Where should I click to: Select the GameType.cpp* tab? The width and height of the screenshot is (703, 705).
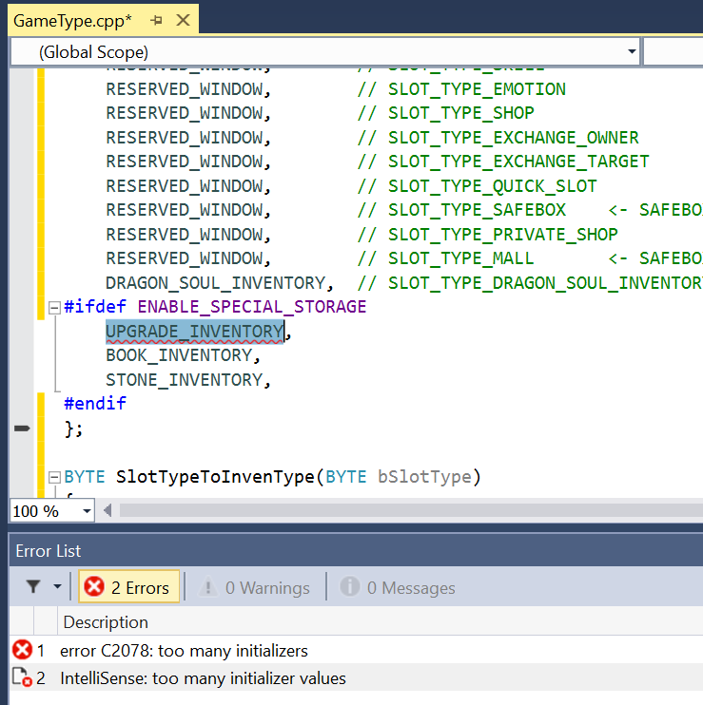coord(72,21)
